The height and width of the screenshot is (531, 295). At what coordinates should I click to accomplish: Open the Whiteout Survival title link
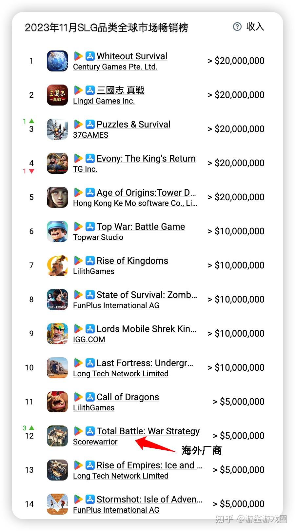point(132,56)
